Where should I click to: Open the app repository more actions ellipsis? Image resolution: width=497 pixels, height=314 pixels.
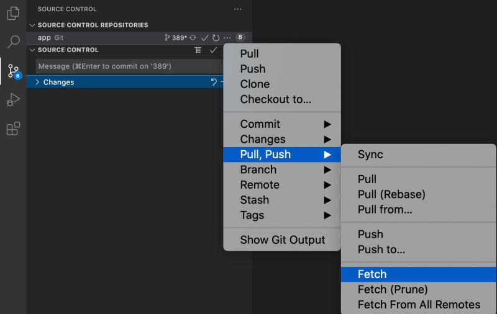(x=227, y=38)
